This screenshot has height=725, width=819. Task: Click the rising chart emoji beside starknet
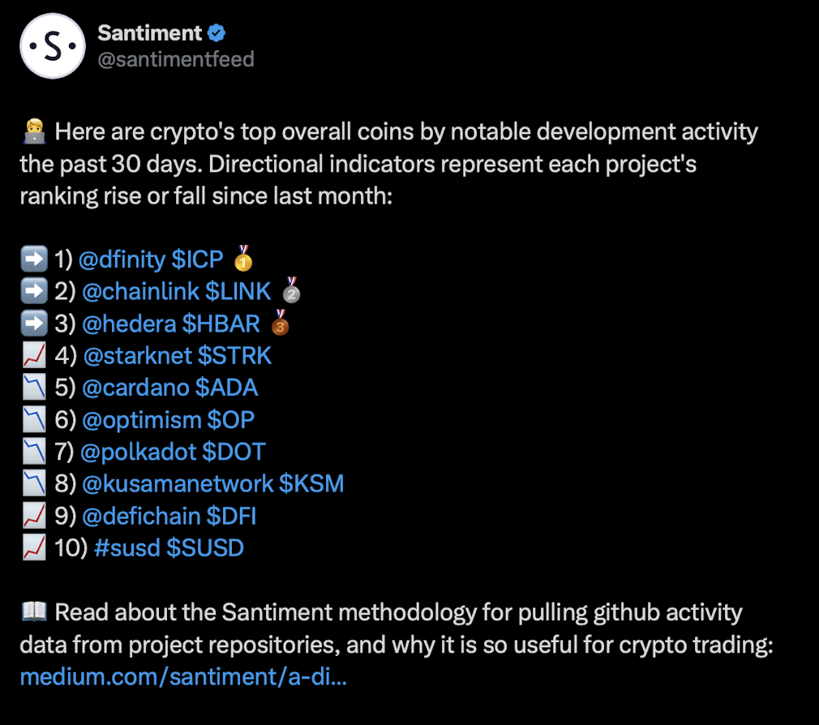[34, 355]
